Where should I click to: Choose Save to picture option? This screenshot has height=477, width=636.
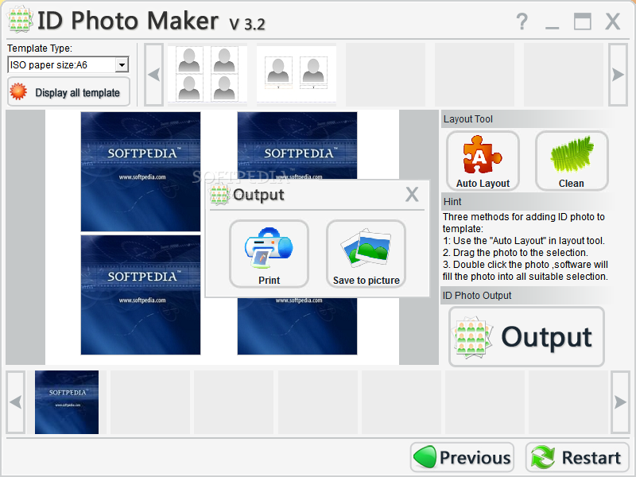point(366,254)
